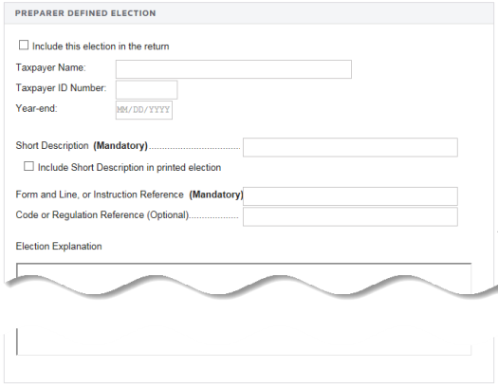Select the Taxpayer ID Number input box

(146, 89)
